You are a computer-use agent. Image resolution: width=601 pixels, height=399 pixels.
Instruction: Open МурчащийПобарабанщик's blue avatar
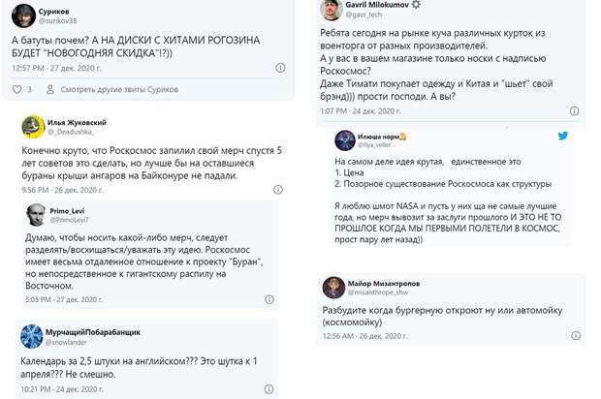click(x=31, y=336)
